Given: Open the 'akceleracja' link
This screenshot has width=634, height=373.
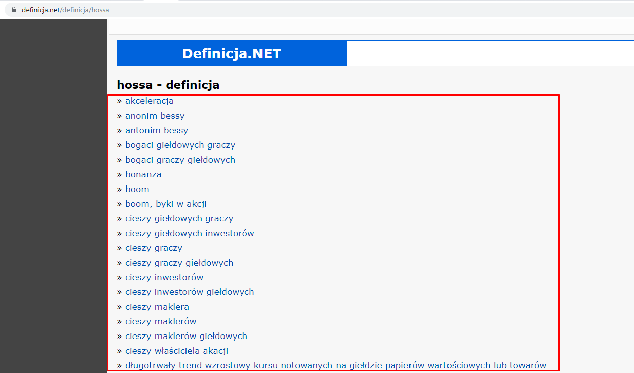Looking at the screenshot, I should (x=150, y=101).
